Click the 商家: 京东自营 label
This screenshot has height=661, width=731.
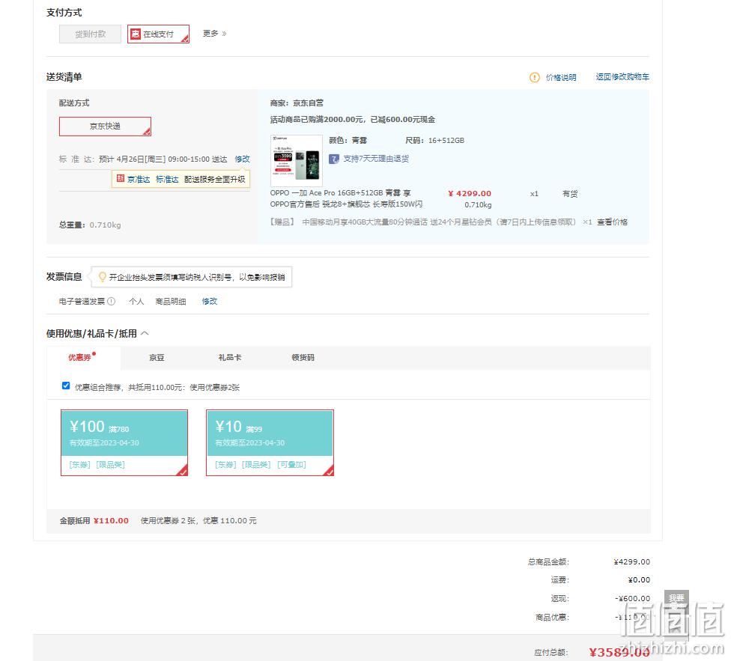pos(297,103)
